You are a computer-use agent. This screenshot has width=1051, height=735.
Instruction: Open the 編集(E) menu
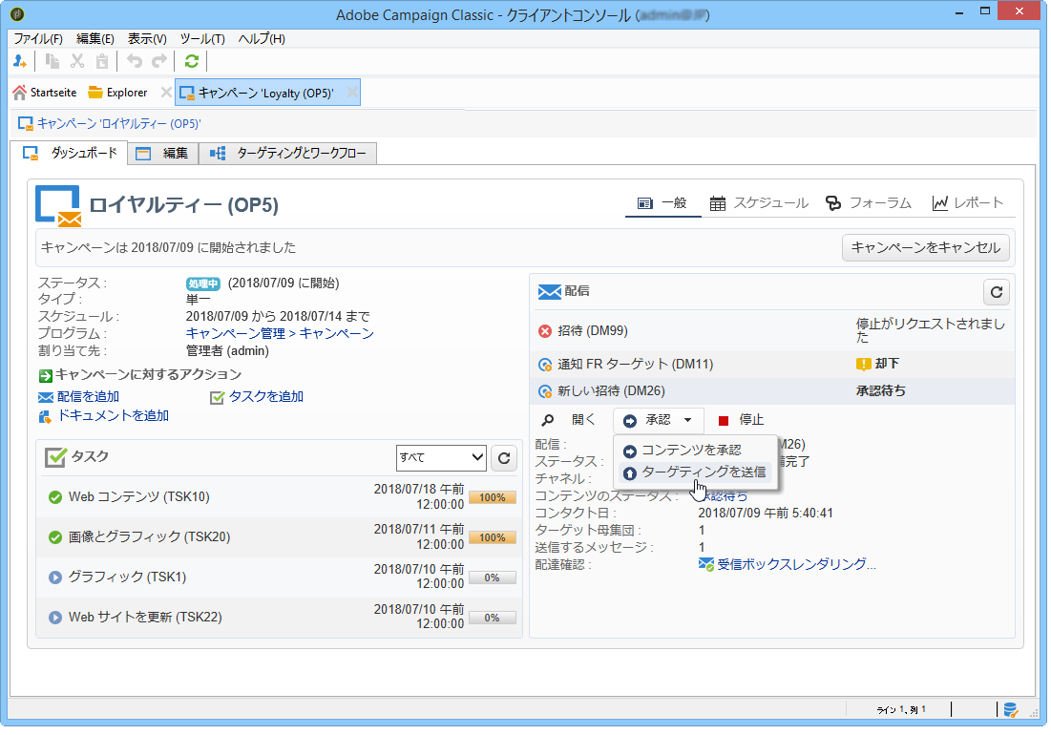(95, 39)
